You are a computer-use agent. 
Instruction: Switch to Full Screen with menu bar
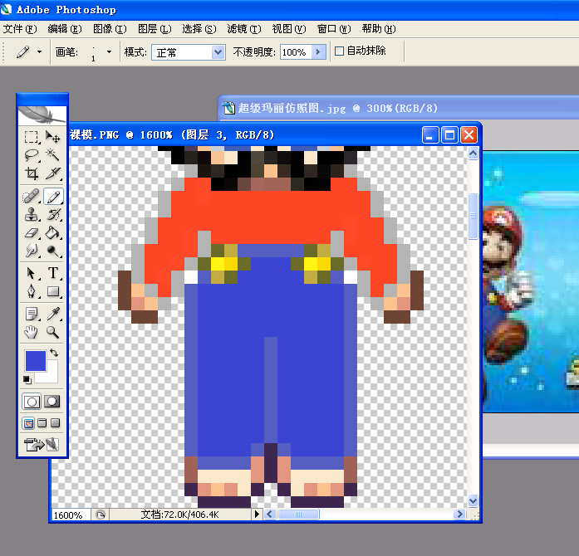(42, 423)
